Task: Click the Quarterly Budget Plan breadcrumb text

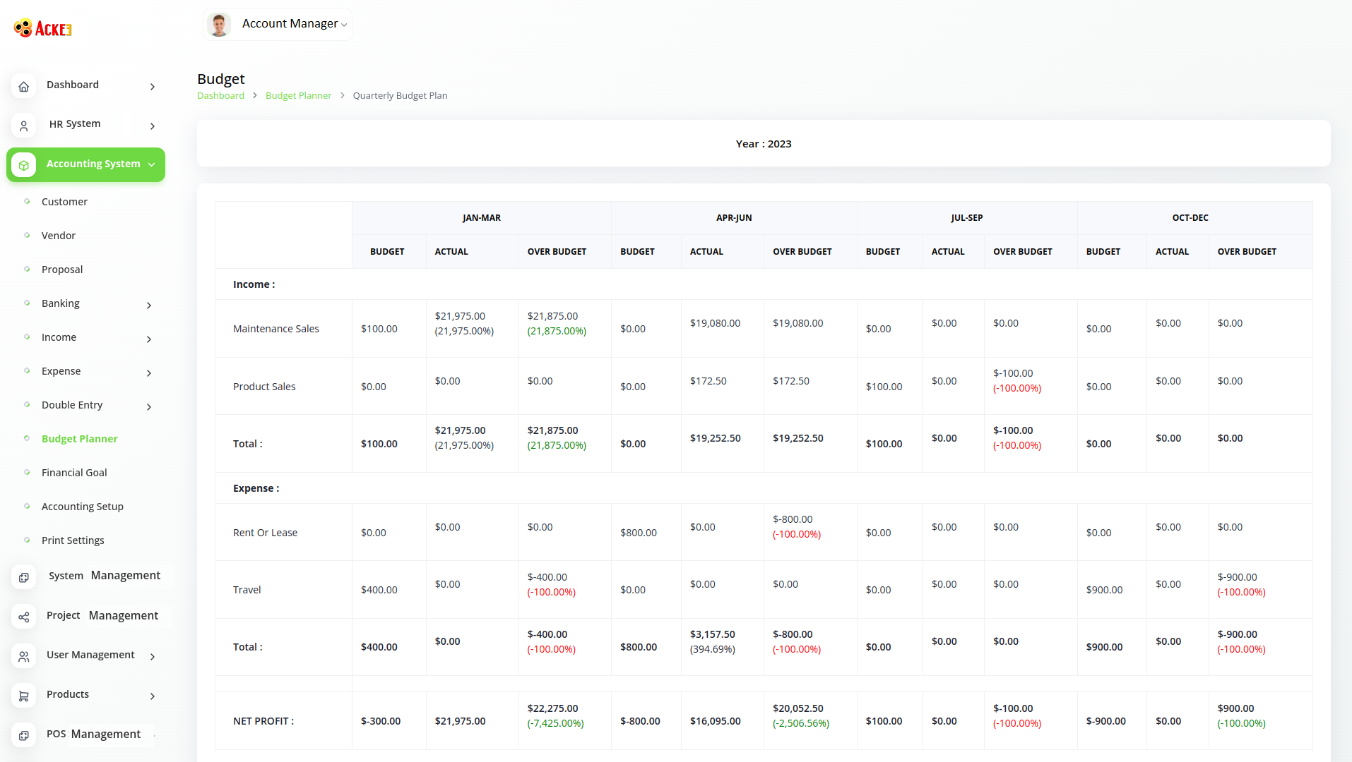Action: tap(400, 95)
